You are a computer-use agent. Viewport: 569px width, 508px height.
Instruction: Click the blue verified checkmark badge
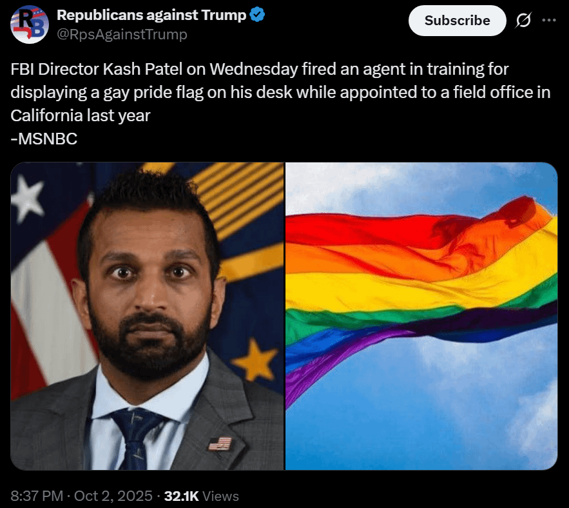click(257, 15)
